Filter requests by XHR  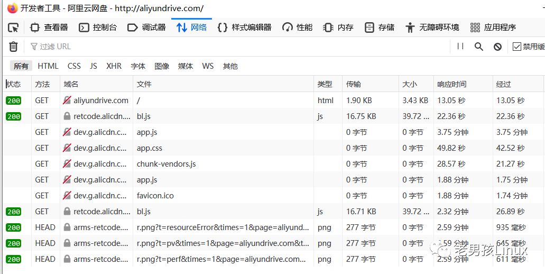tap(114, 66)
